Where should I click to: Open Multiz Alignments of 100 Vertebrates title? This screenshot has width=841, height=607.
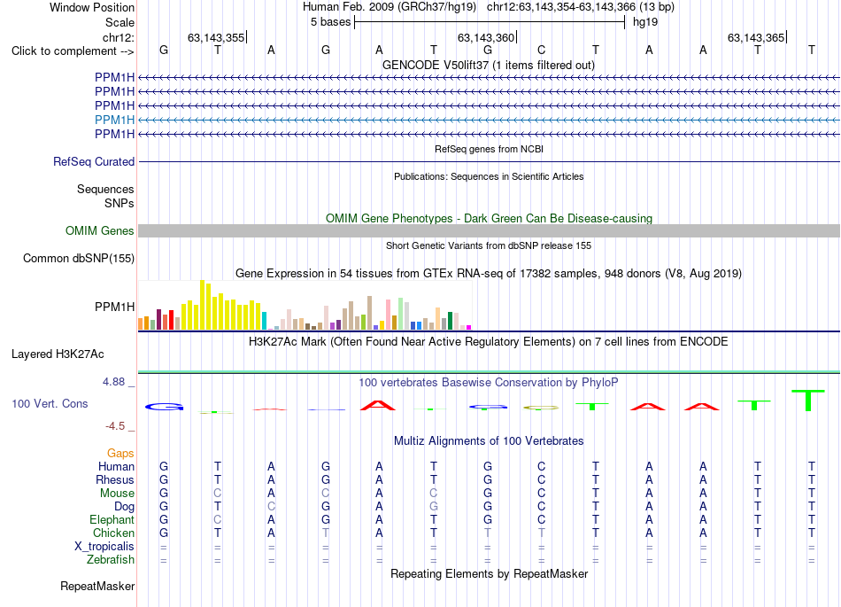[489, 440]
